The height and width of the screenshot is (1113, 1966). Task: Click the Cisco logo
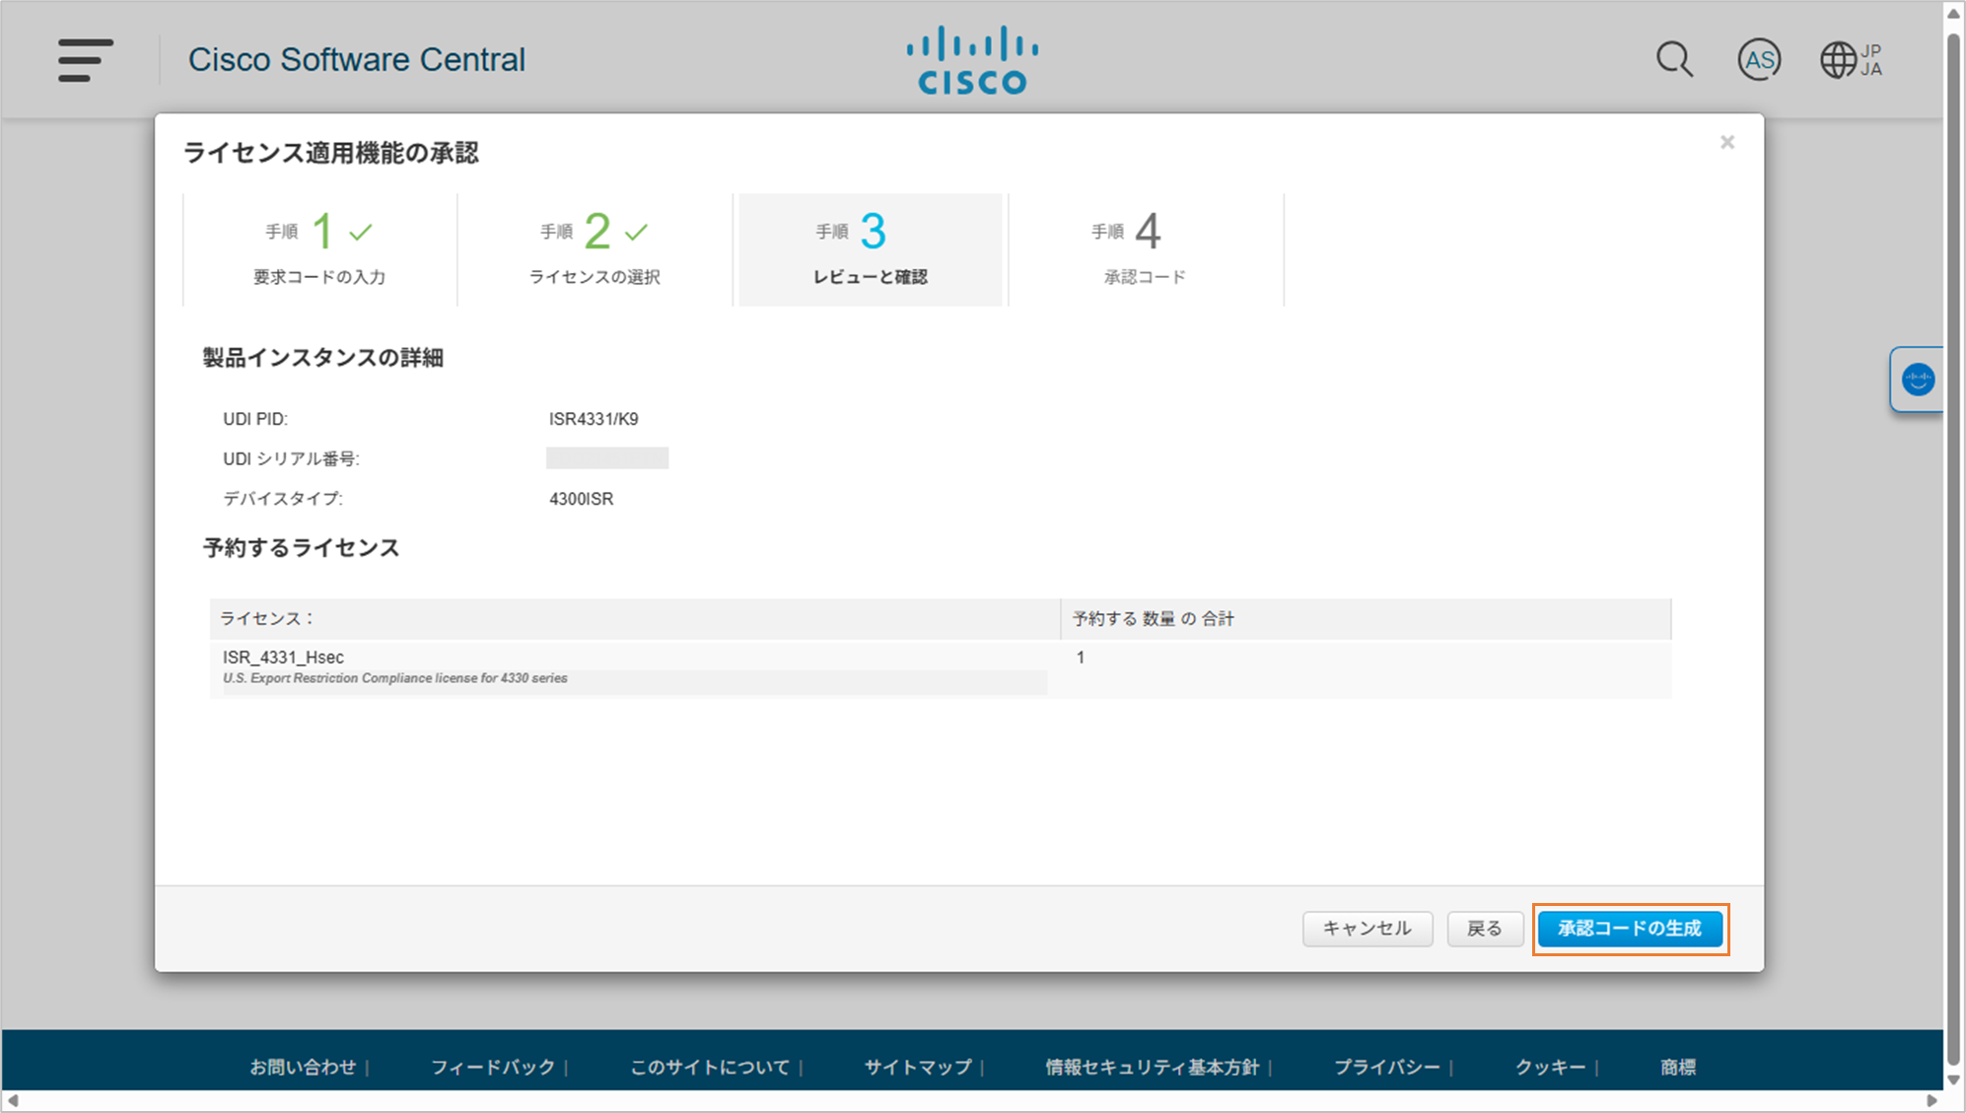point(972,60)
